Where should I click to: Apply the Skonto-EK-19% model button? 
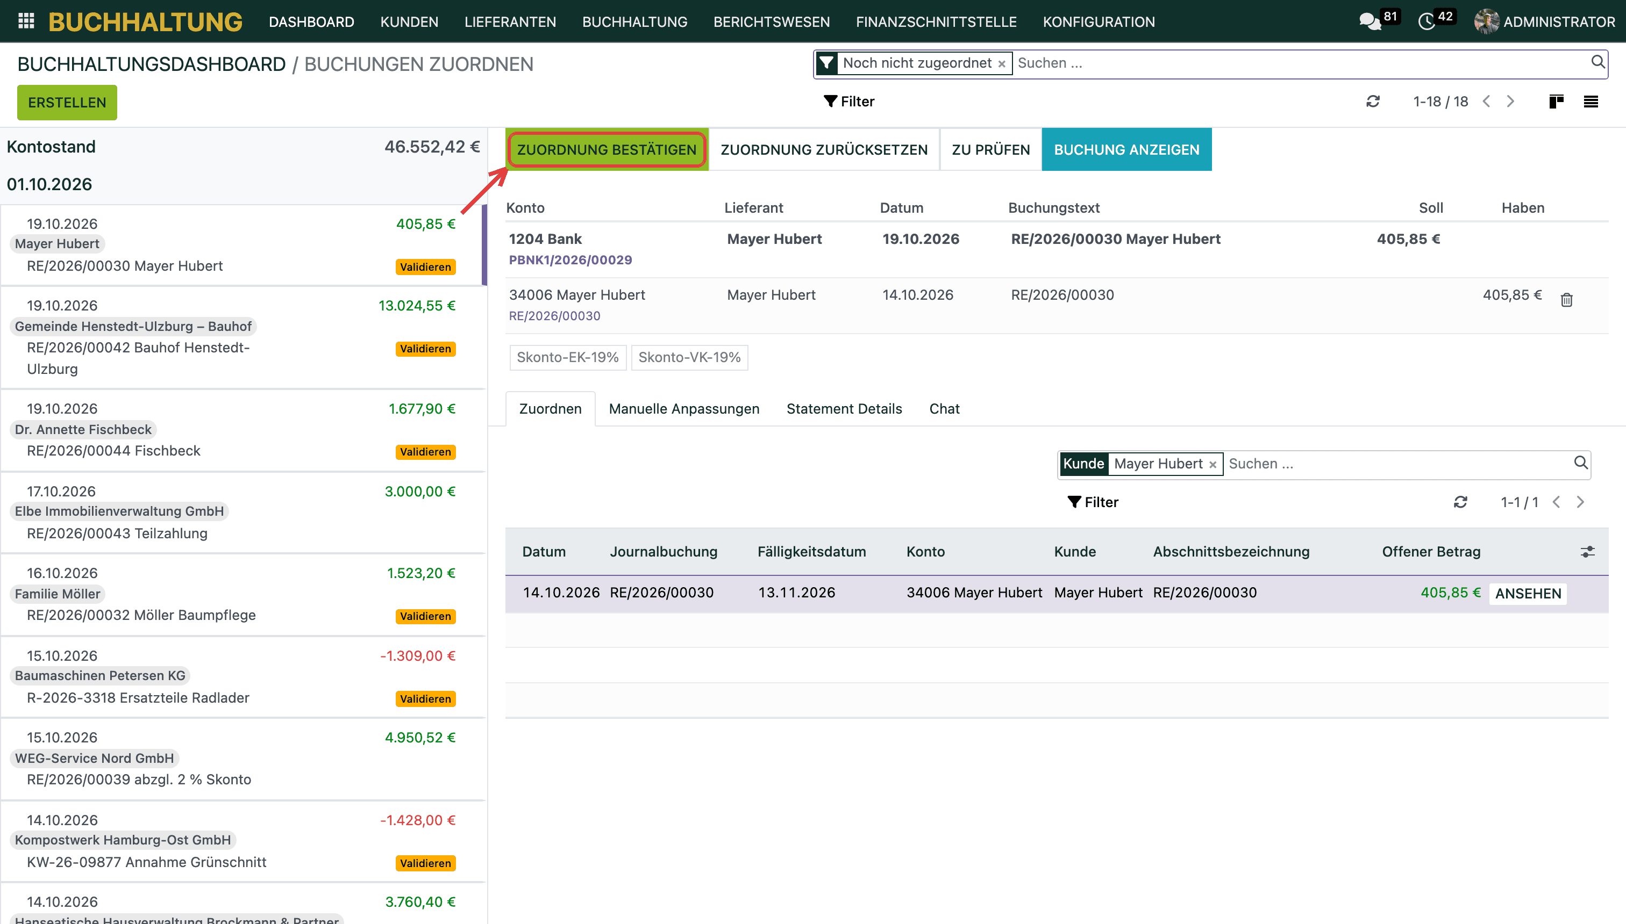(x=567, y=357)
